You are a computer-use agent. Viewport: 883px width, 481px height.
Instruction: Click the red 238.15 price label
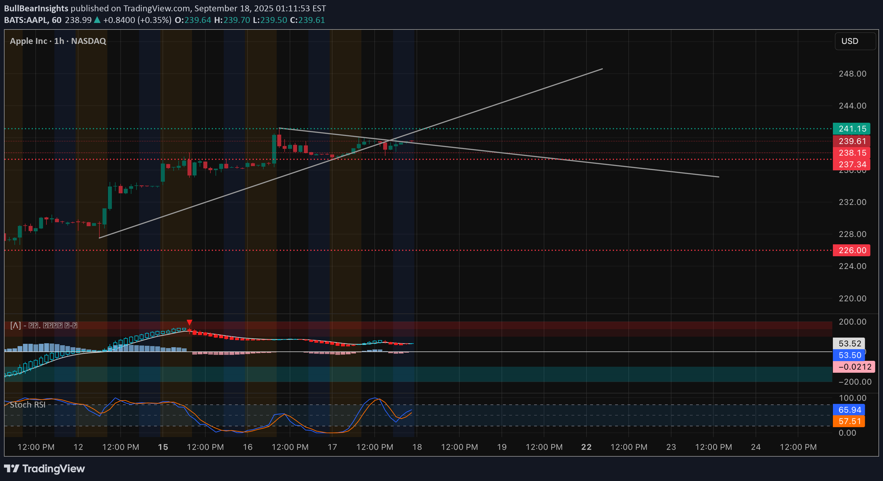pyautogui.click(x=852, y=153)
